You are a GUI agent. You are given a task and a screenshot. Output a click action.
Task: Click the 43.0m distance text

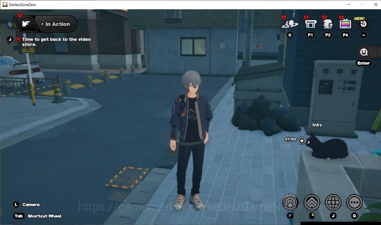click(x=290, y=139)
